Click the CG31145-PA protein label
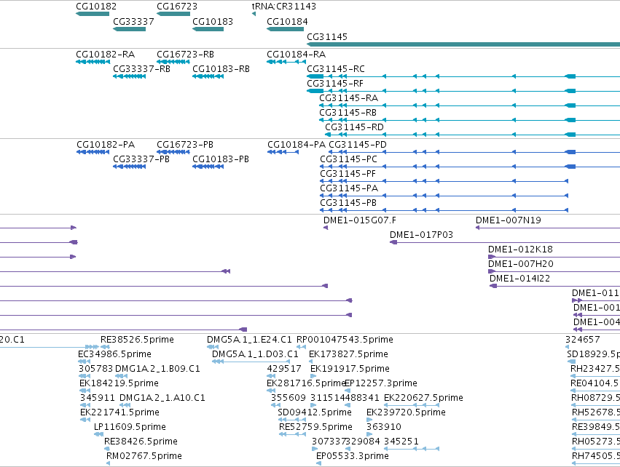This screenshot has height=467, width=620. (349, 188)
